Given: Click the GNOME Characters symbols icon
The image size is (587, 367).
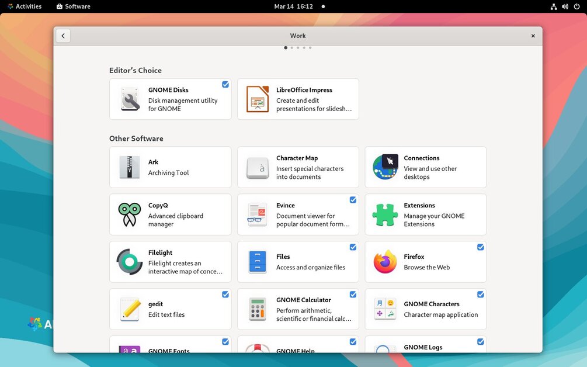Looking at the screenshot, I should [x=385, y=309].
